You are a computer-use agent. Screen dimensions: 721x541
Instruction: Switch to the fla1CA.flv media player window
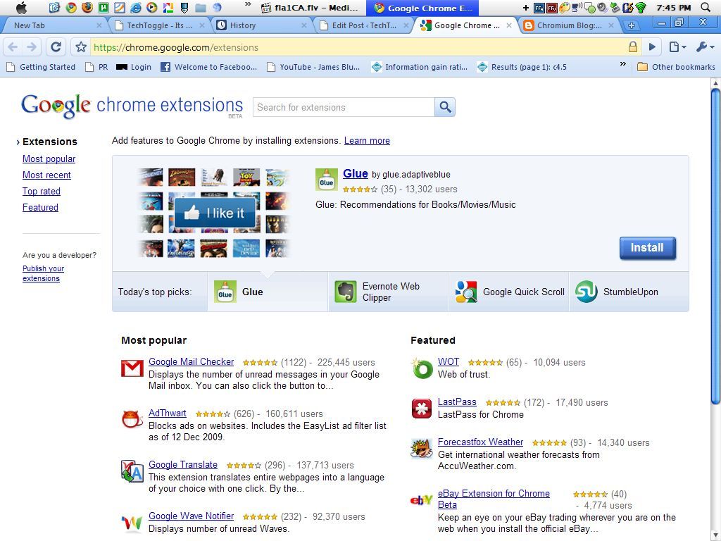[x=310, y=8]
